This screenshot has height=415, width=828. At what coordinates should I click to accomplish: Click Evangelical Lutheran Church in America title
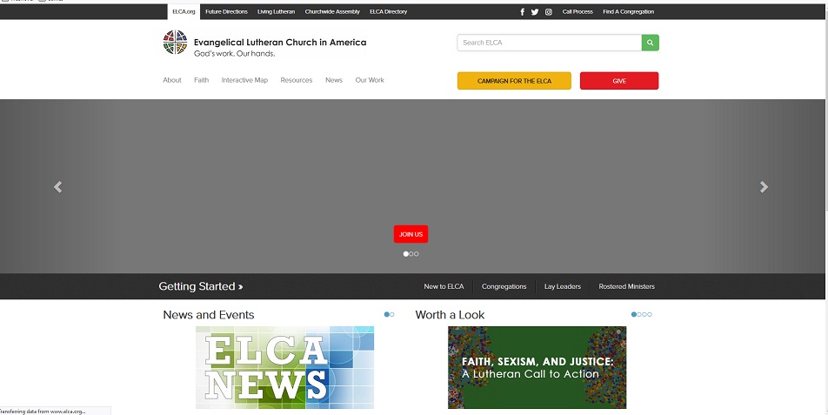click(280, 43)
